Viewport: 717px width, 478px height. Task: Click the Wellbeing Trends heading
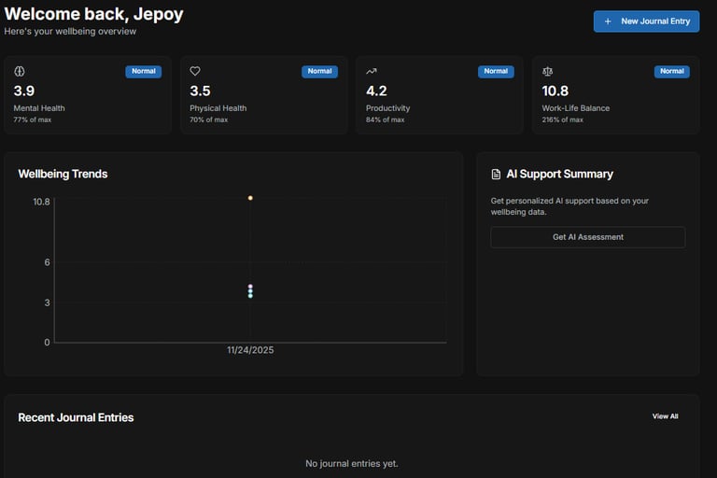pyautogui.click(x=63, y=175)
